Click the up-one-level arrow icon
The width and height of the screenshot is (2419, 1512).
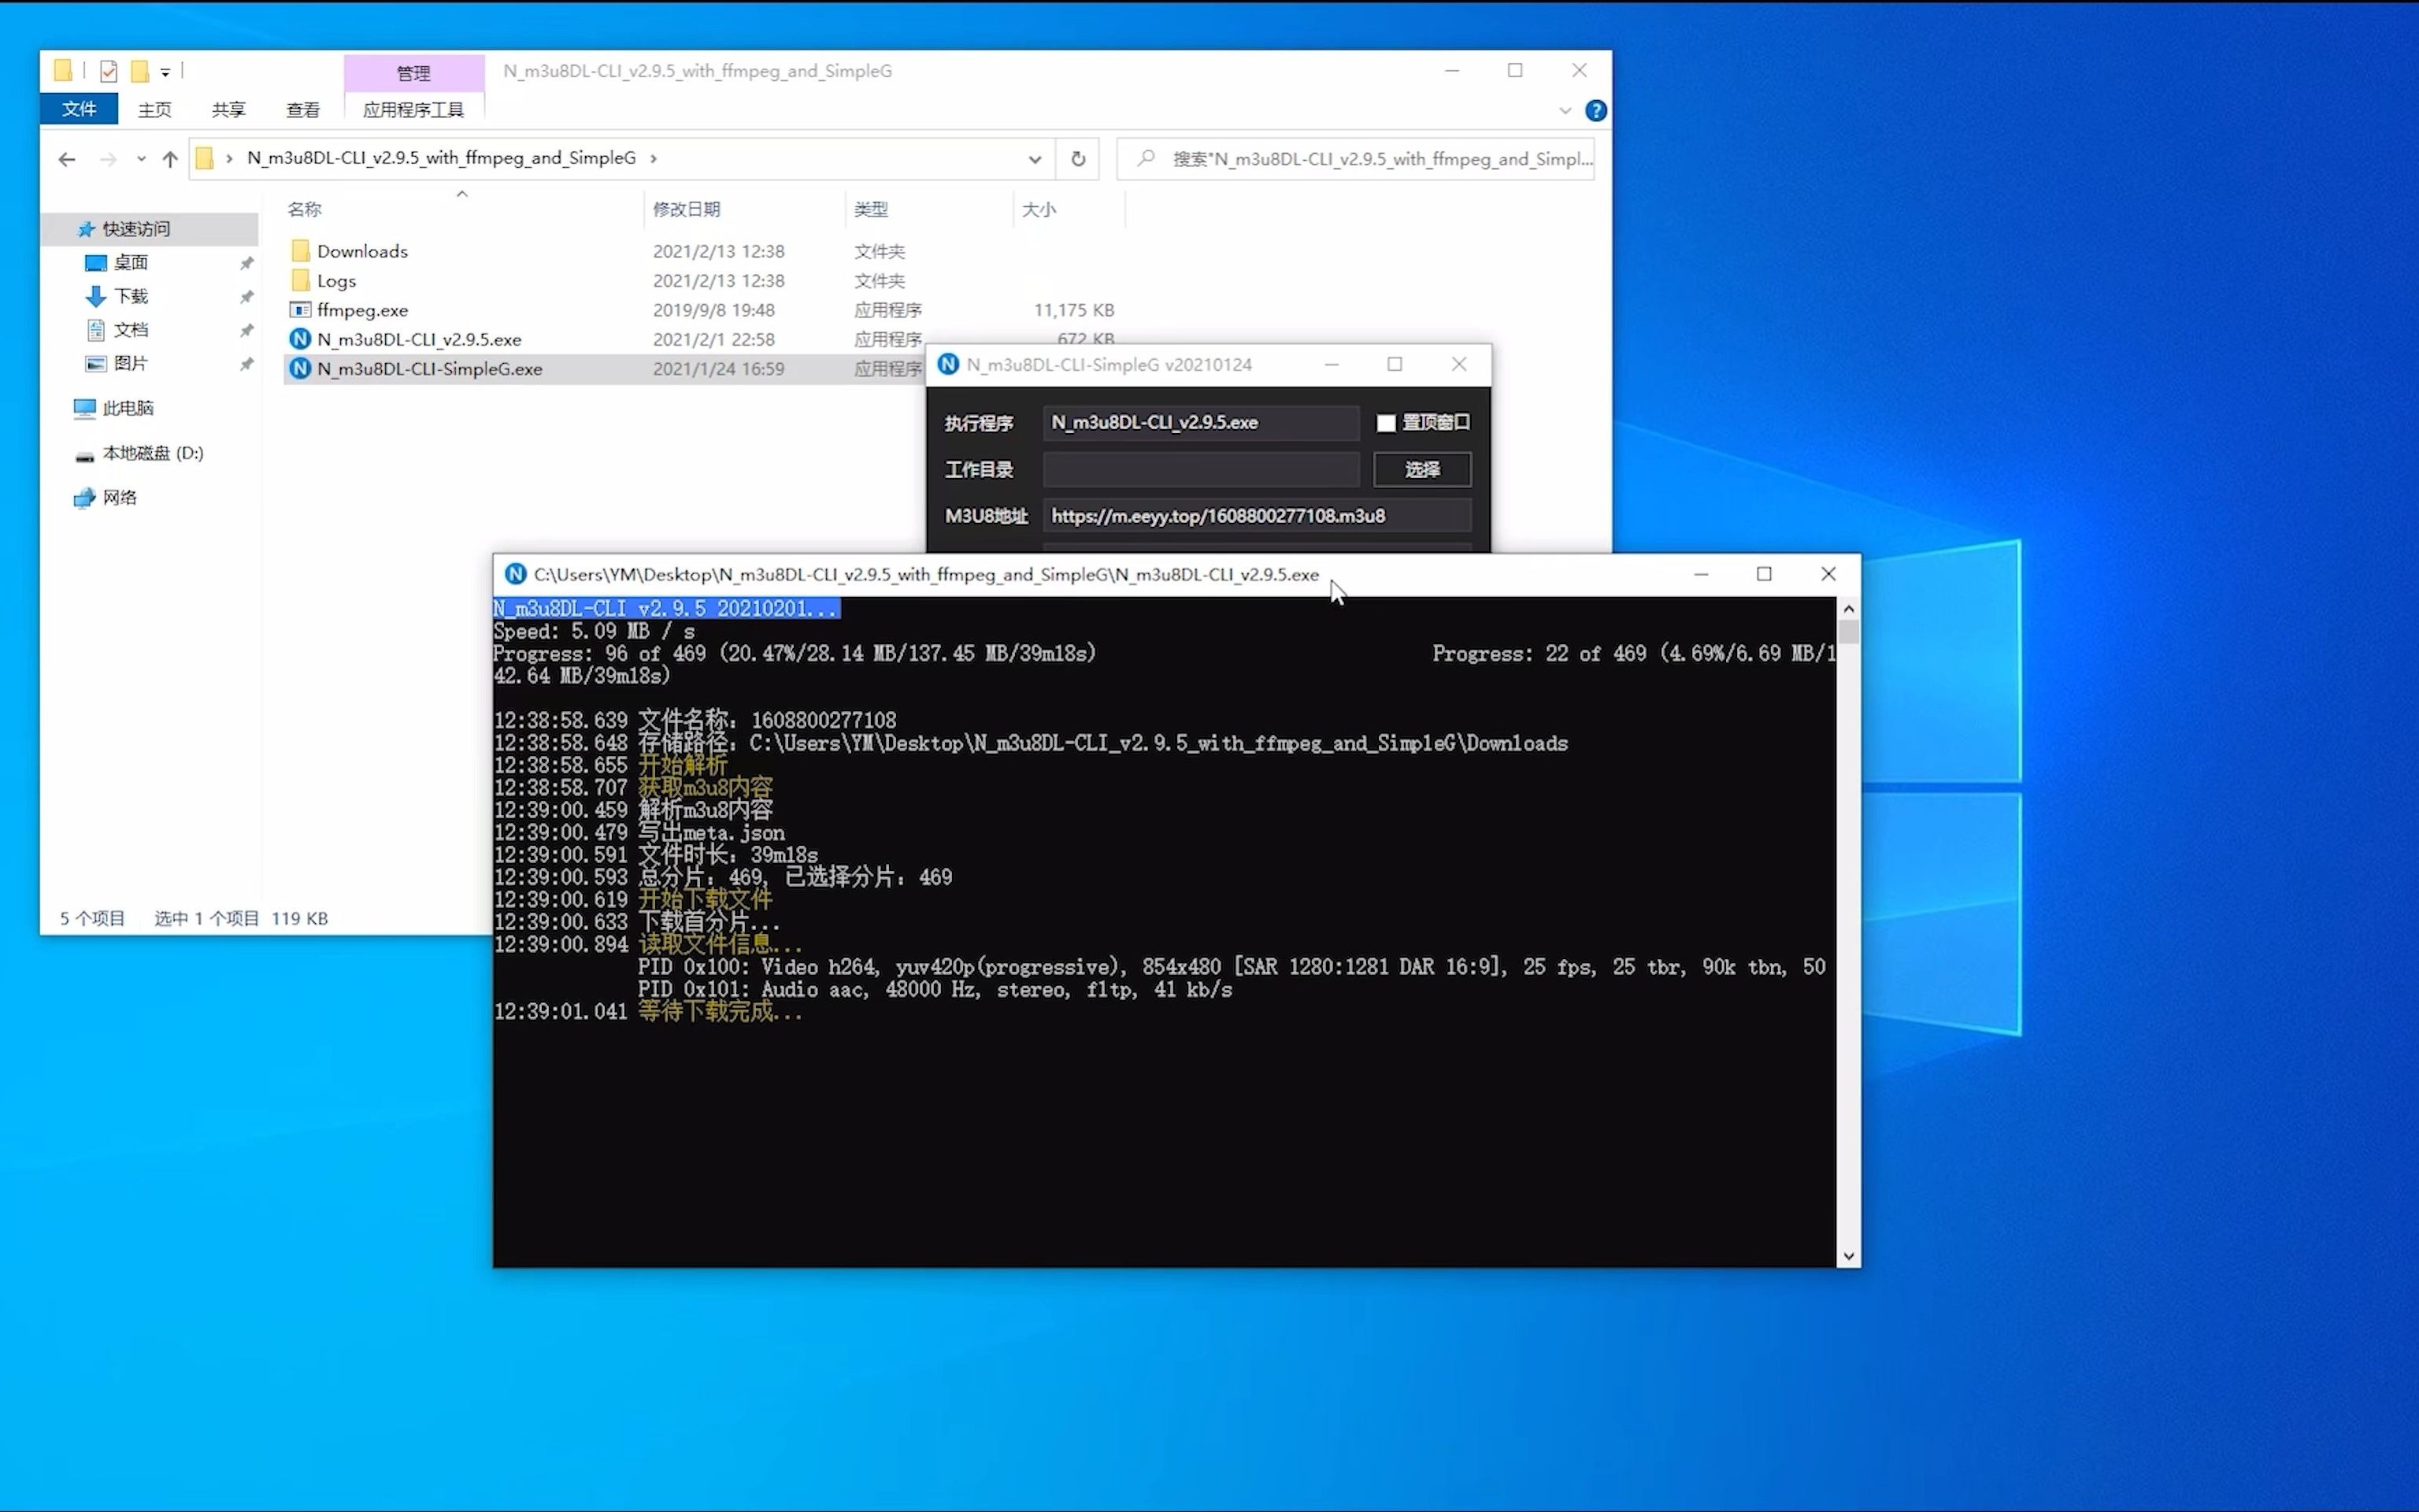click(x=170, y=158)
